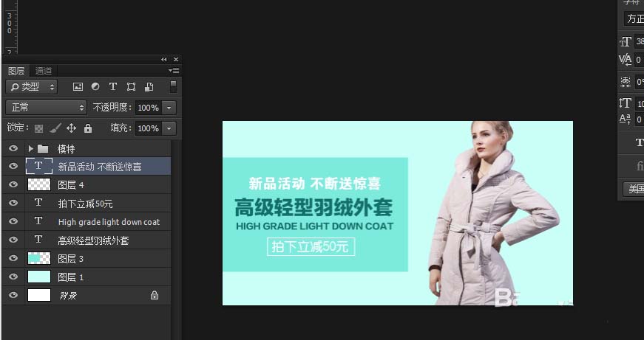
Task: Filter for type layers icon
Action: (x=113, y=86)
